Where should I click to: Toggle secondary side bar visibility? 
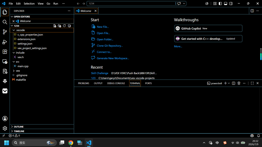point(231,3)
